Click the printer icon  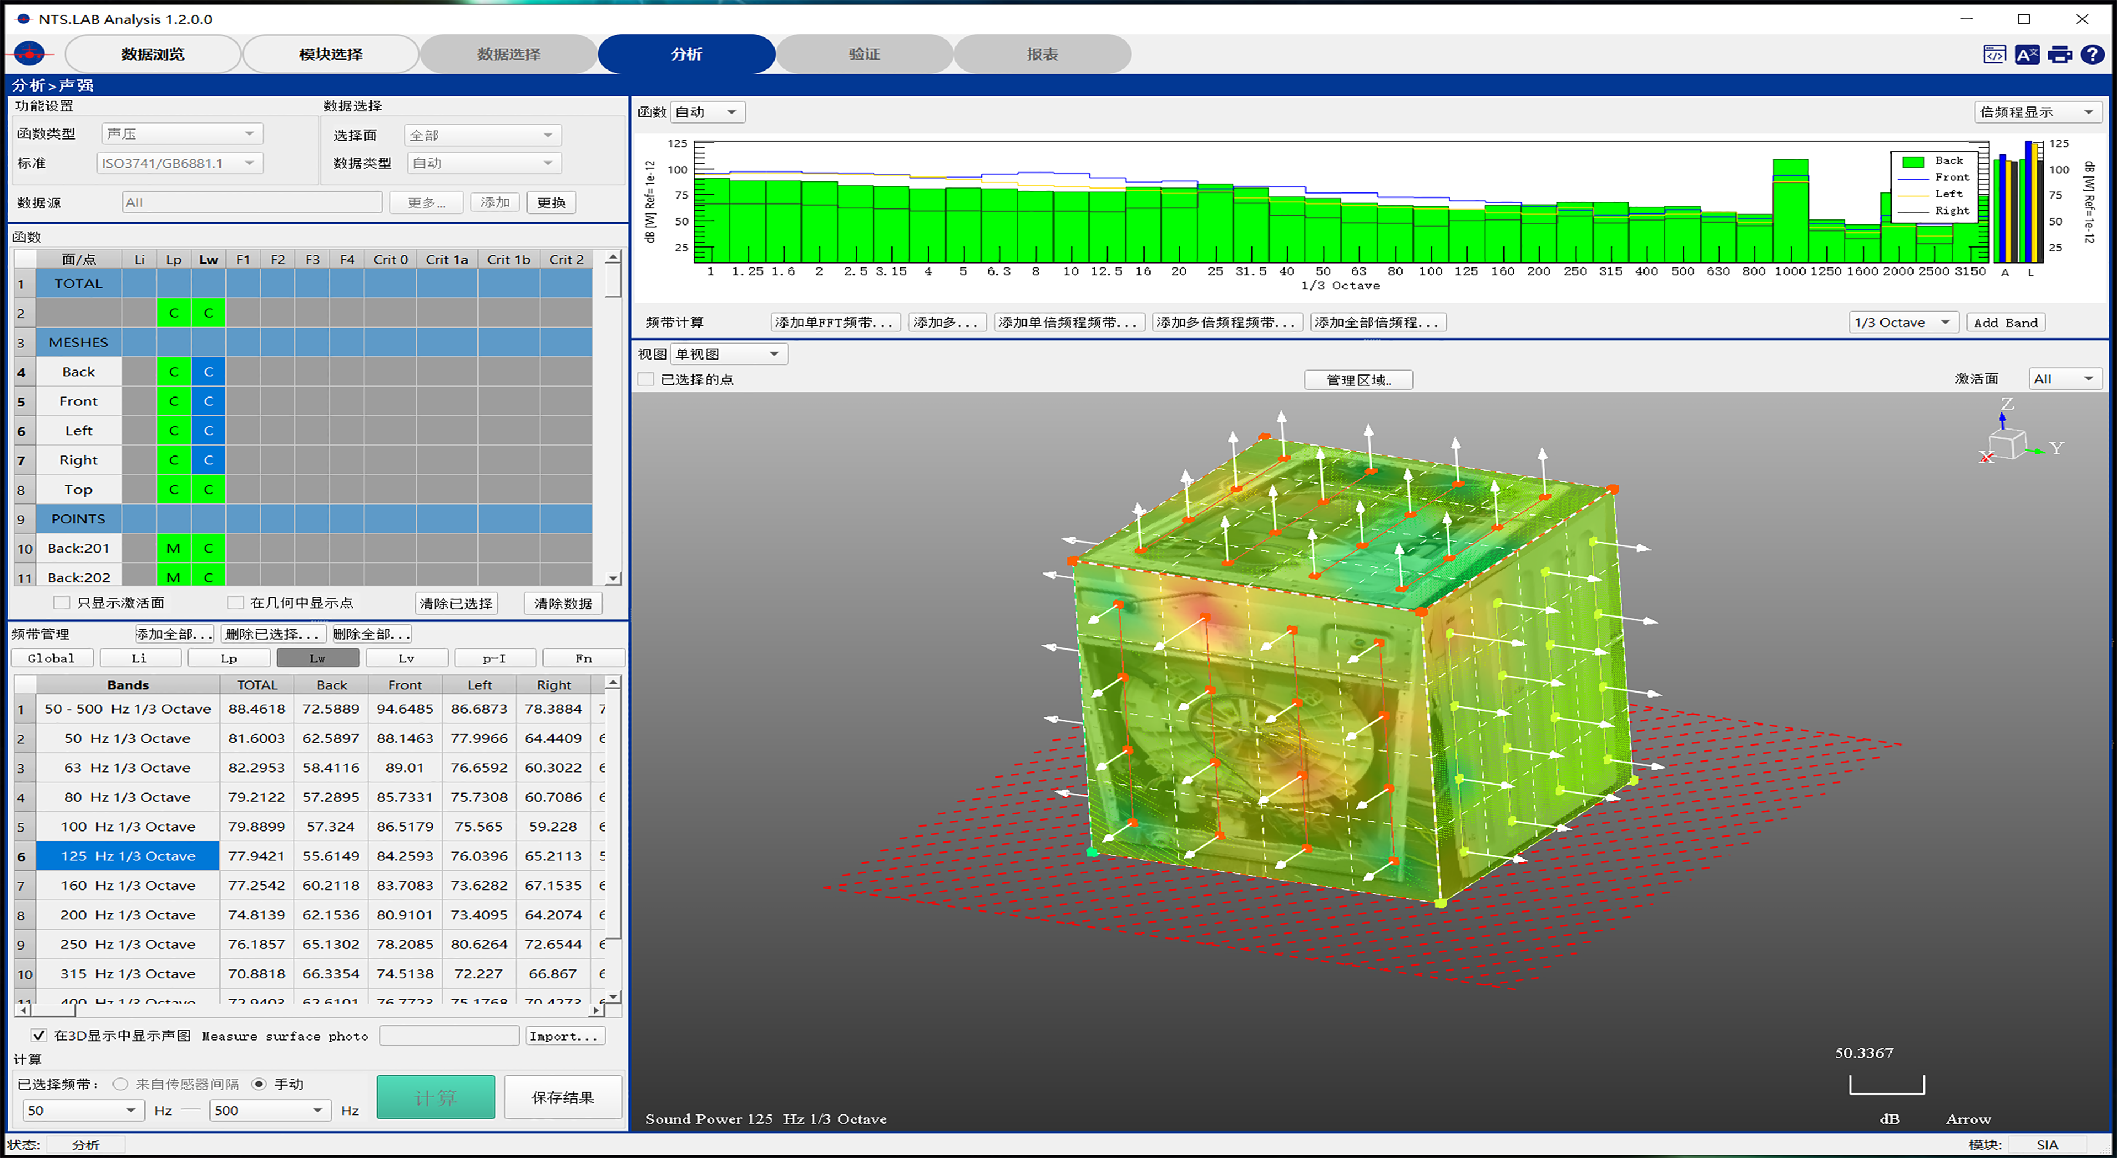(2060, 55)
